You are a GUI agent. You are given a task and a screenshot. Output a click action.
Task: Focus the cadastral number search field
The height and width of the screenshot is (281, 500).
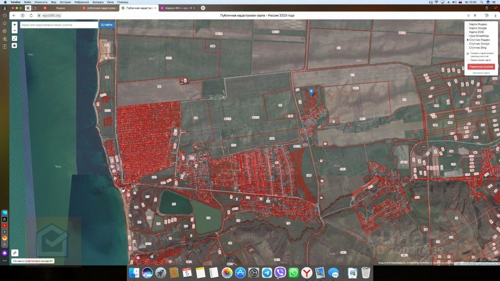point(58,25)
